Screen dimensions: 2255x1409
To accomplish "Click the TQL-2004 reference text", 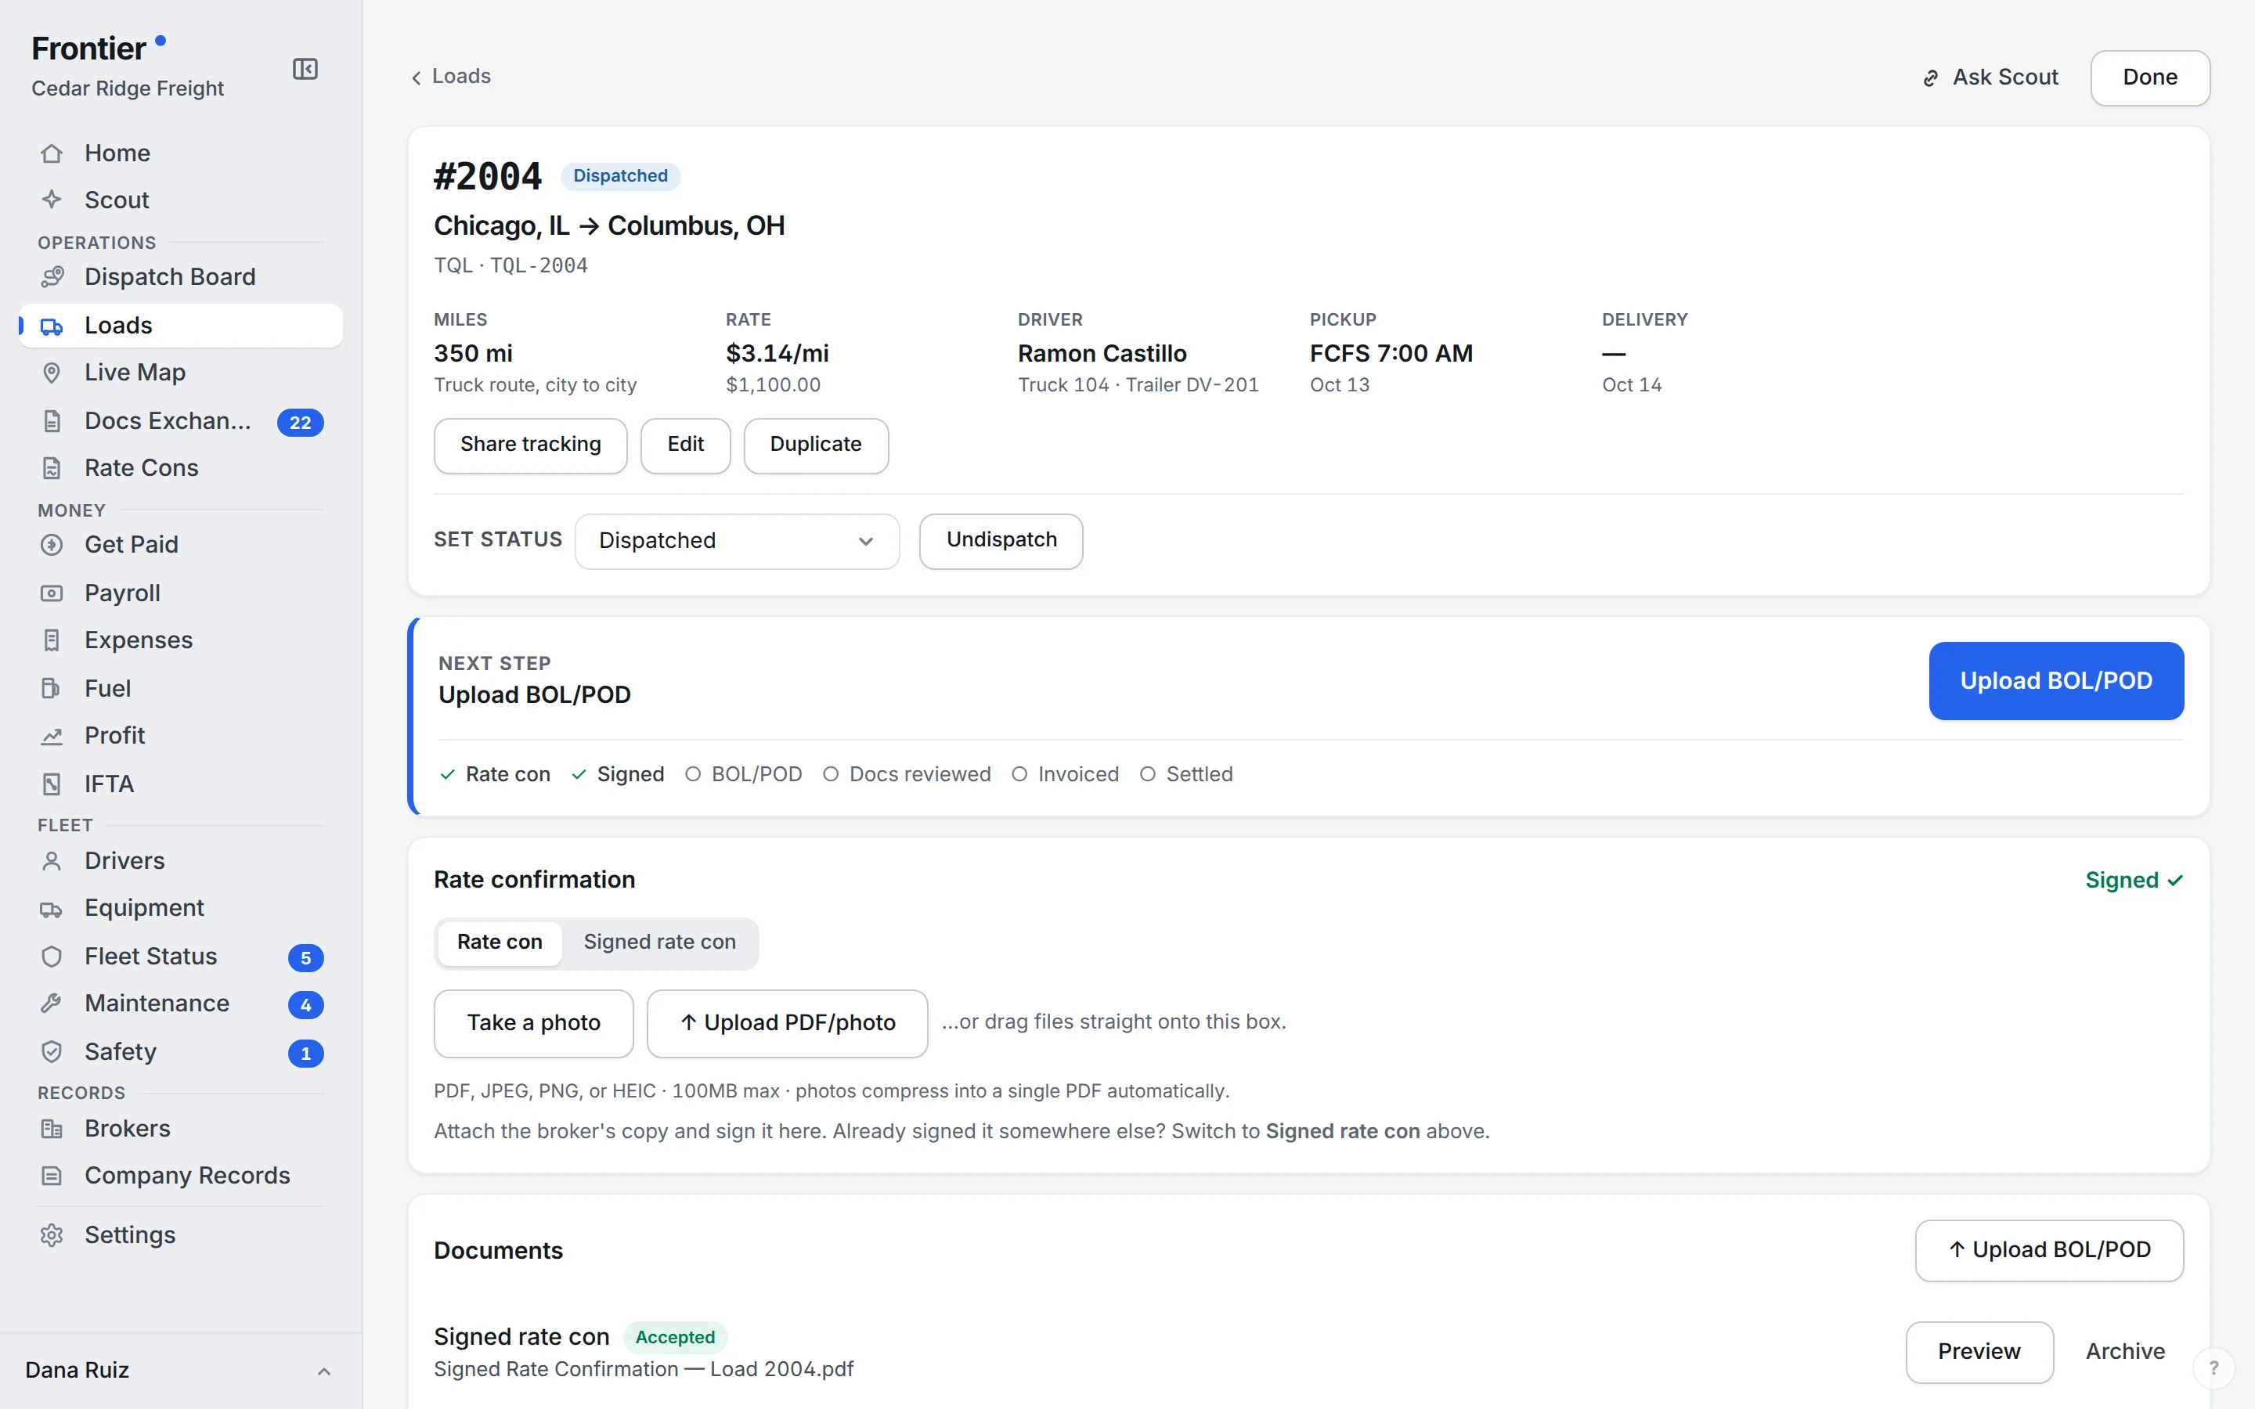I will tap(539, 265).
